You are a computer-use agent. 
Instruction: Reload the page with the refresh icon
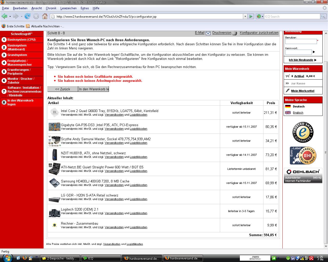click(27, 16)
